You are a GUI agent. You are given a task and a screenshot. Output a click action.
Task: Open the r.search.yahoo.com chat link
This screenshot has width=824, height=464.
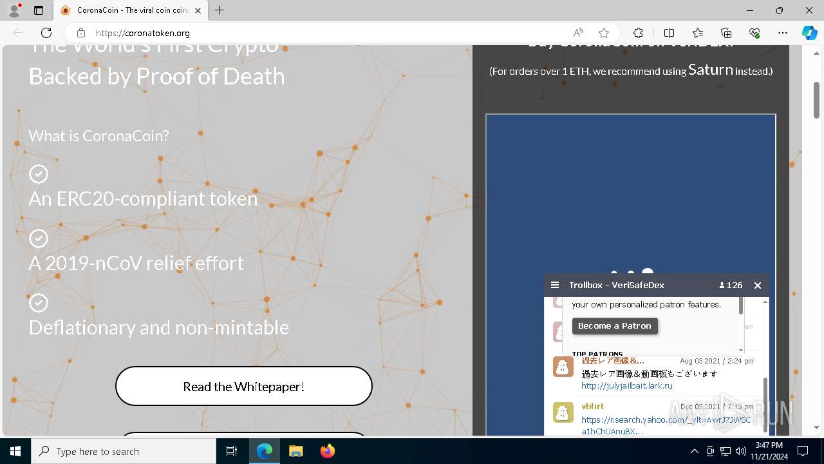pos(666,425)
